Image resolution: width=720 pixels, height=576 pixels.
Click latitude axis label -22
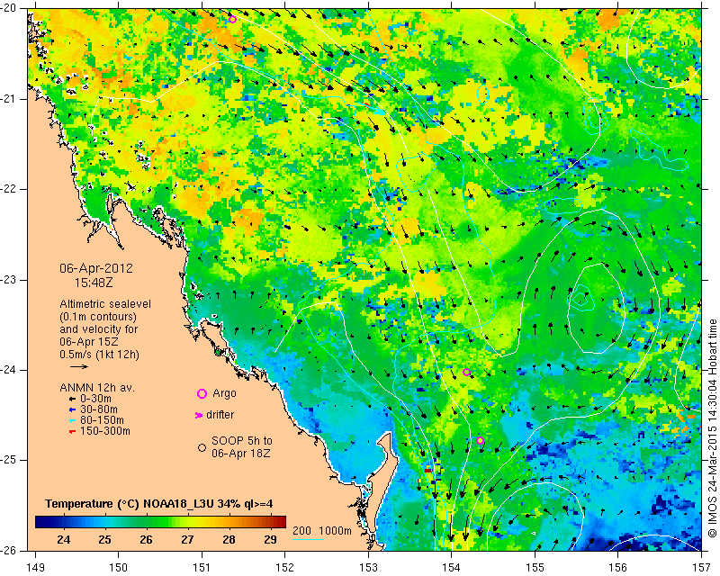(9, 189)
